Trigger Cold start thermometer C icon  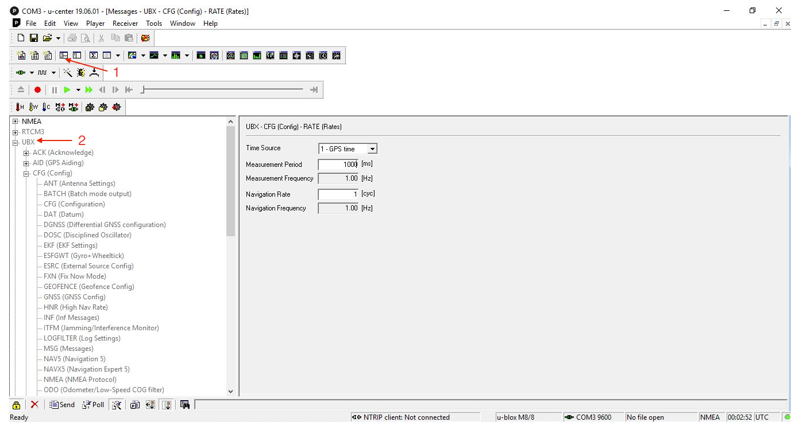(x=47, y=107)
